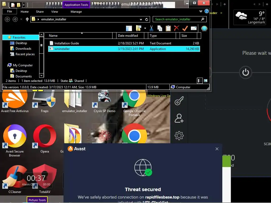This screenshot has width=271, height=203.
Task: Sort by Date modified column header
Action: tap(130, 36)
